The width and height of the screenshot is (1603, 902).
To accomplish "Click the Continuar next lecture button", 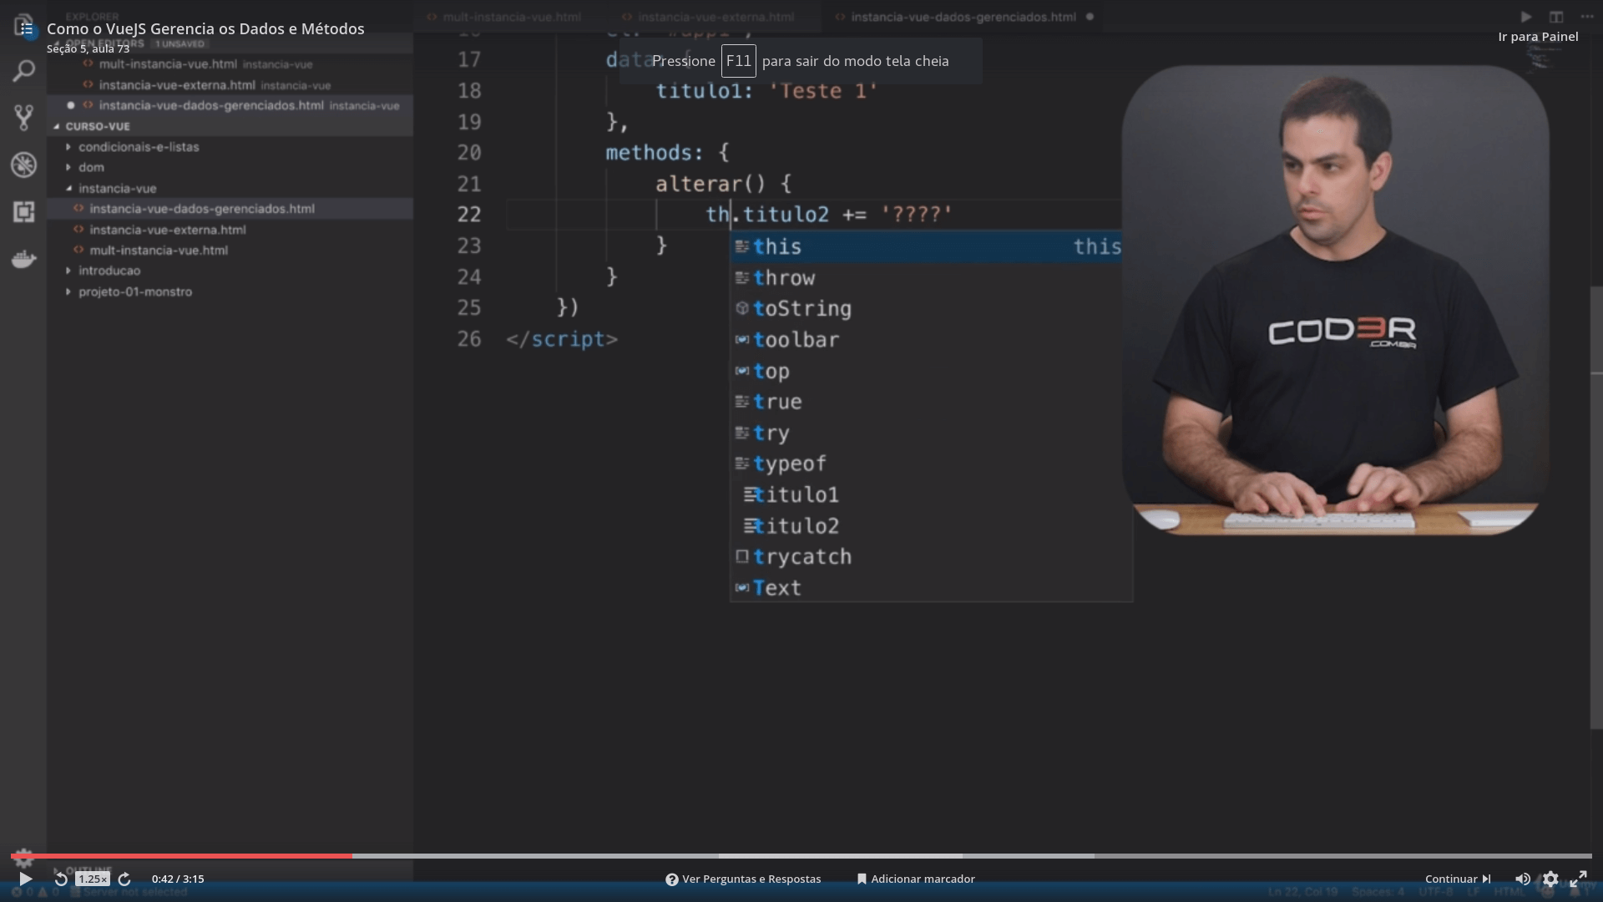I will click(x=1458, y=879).
